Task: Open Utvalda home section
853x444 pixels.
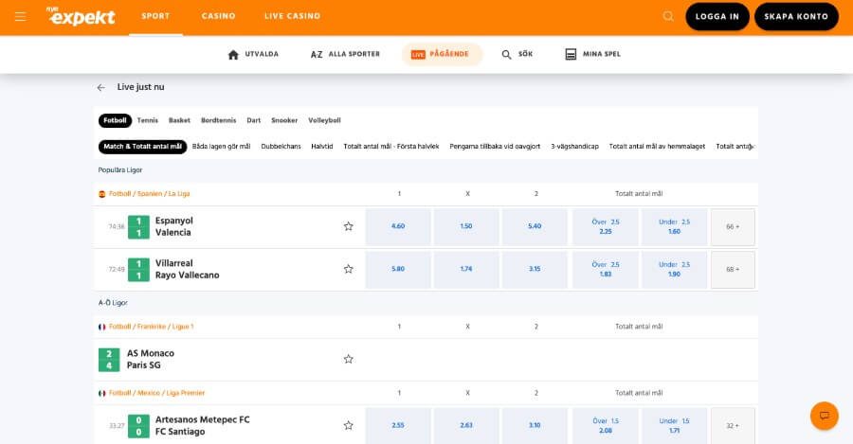Action: pos(253,54)
